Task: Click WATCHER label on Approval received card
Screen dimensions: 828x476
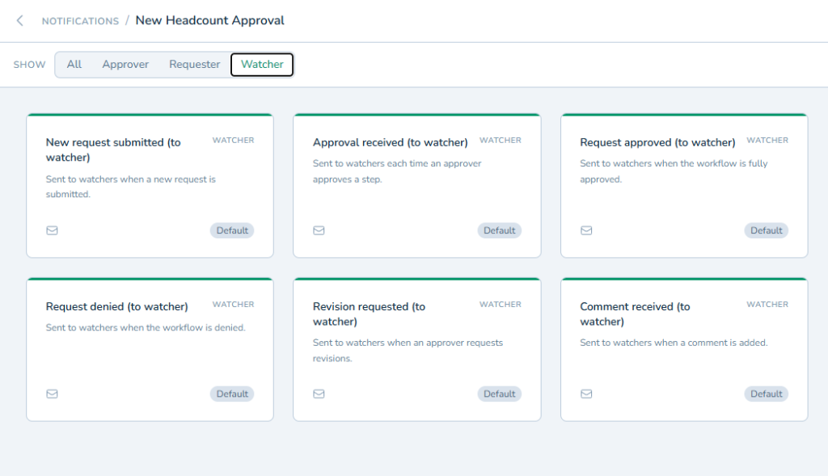Action: pos(501,141)
